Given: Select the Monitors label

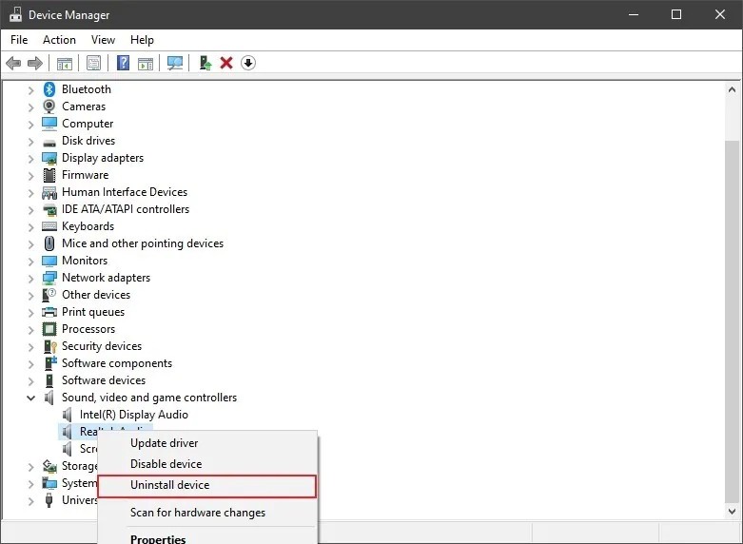Looking at the screenshot, I should pos(85,261).
